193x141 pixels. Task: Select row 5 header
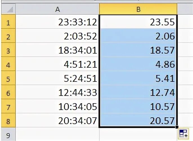[8, 78]
